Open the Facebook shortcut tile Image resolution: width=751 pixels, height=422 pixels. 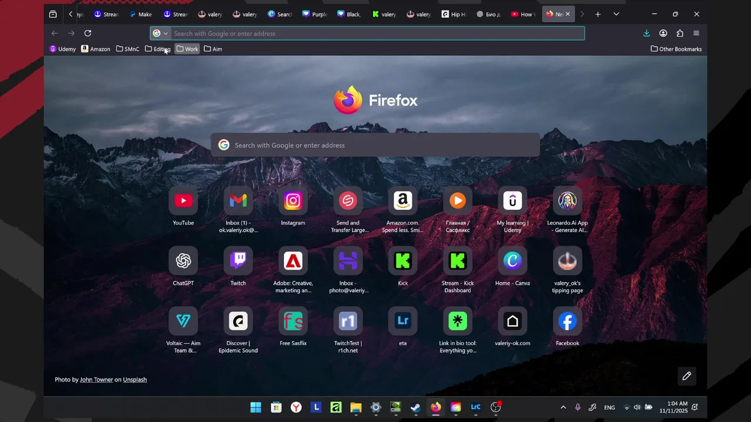click(567, 321)
